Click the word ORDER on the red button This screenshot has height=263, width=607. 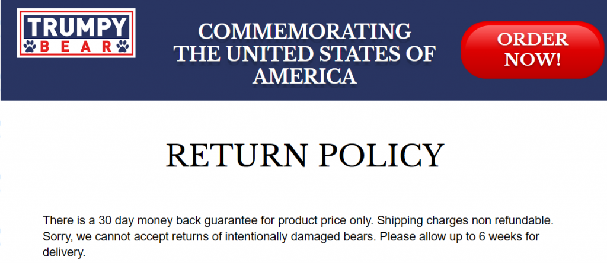pyautogui.click(x=532, y=40)
